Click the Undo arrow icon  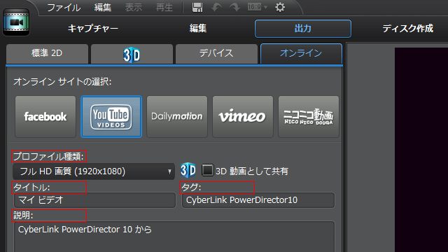click(x=216, y=7)
